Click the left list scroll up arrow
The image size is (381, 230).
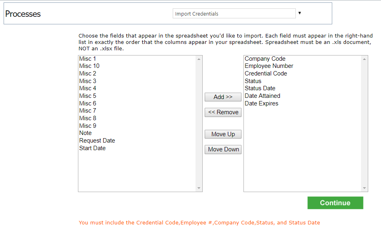click(x=199, y=59)
